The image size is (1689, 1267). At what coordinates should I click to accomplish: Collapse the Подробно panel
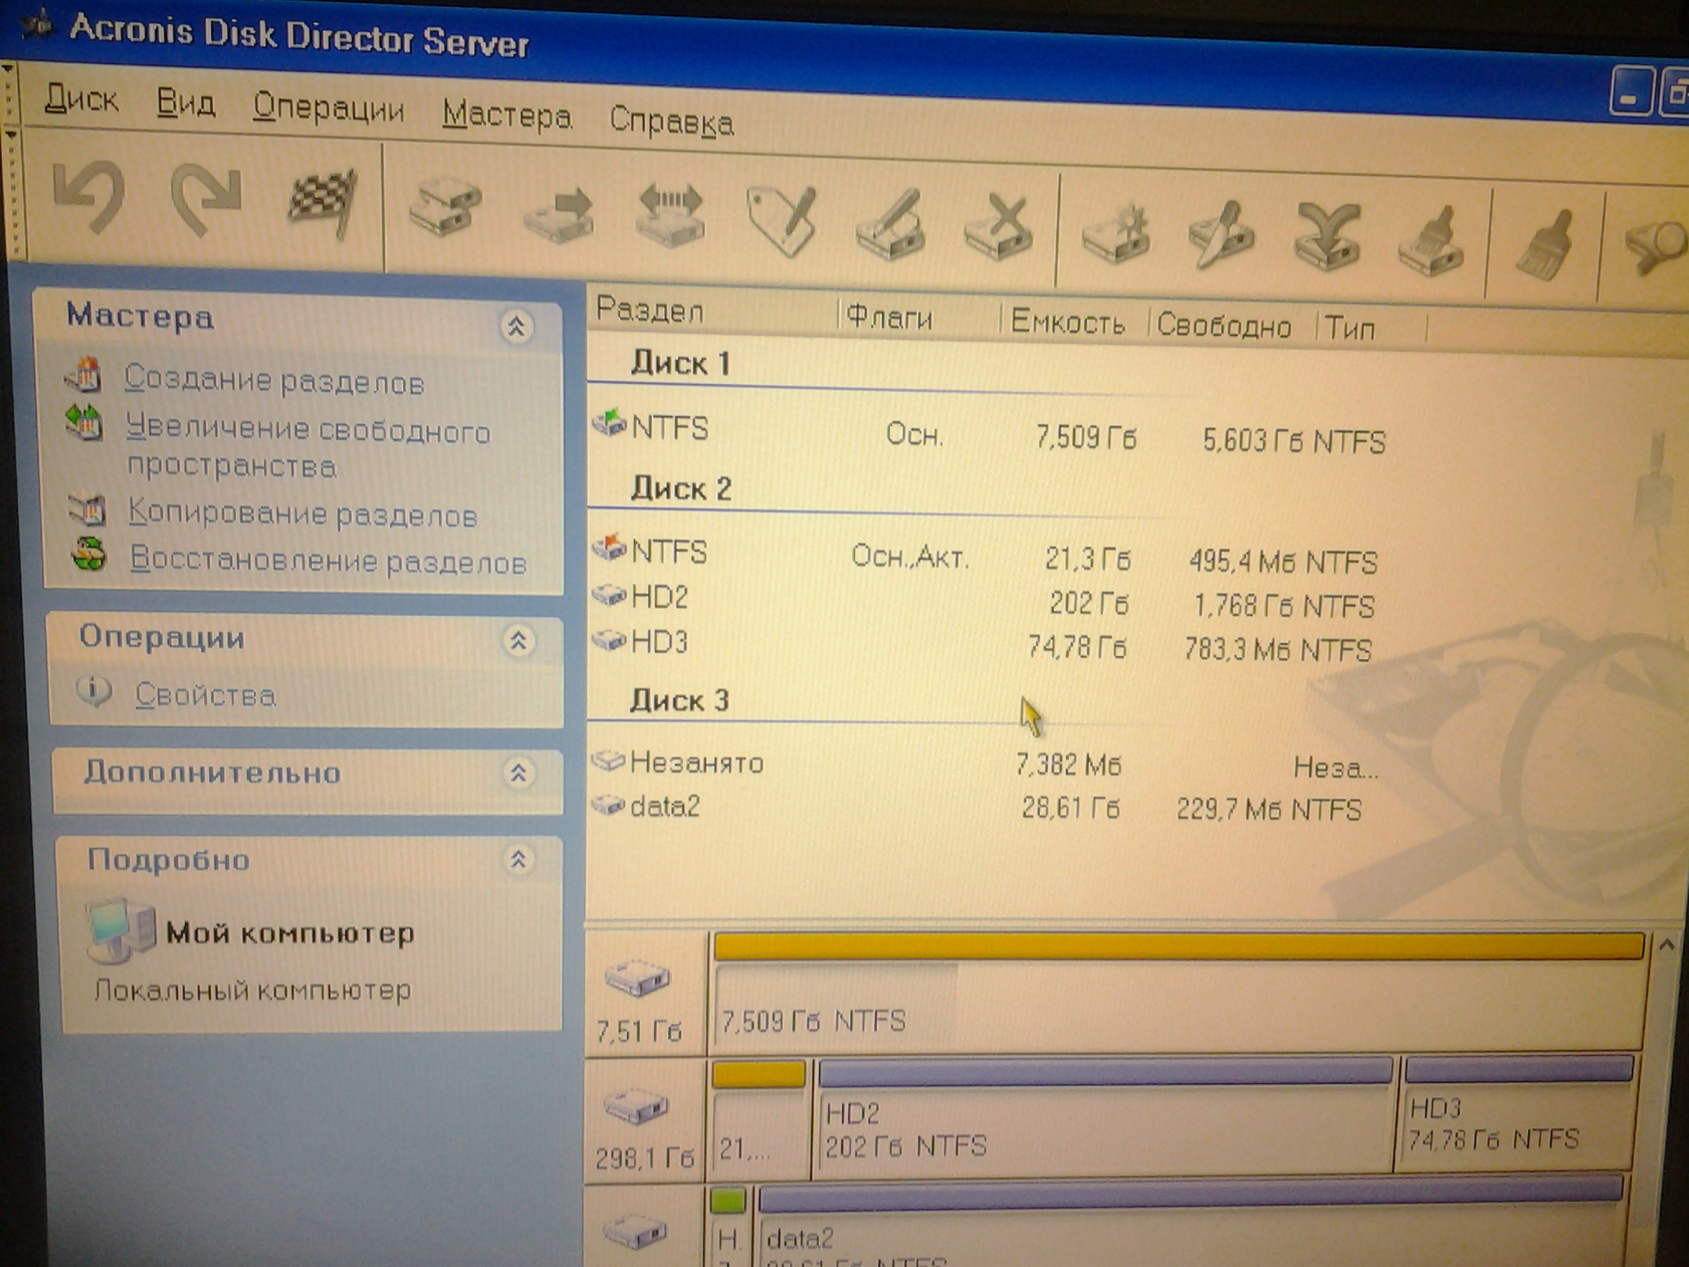point(518,860)
